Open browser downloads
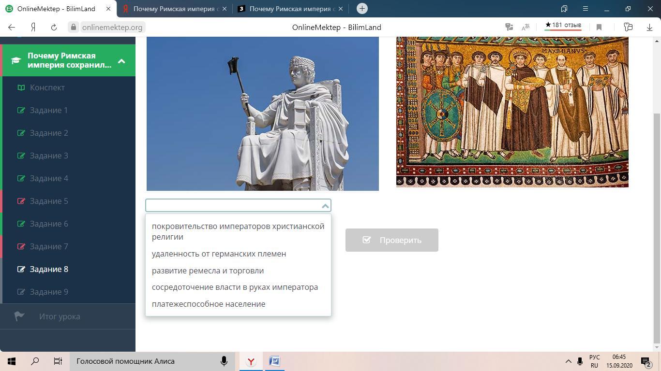661x371 pixels. point(649,27)
